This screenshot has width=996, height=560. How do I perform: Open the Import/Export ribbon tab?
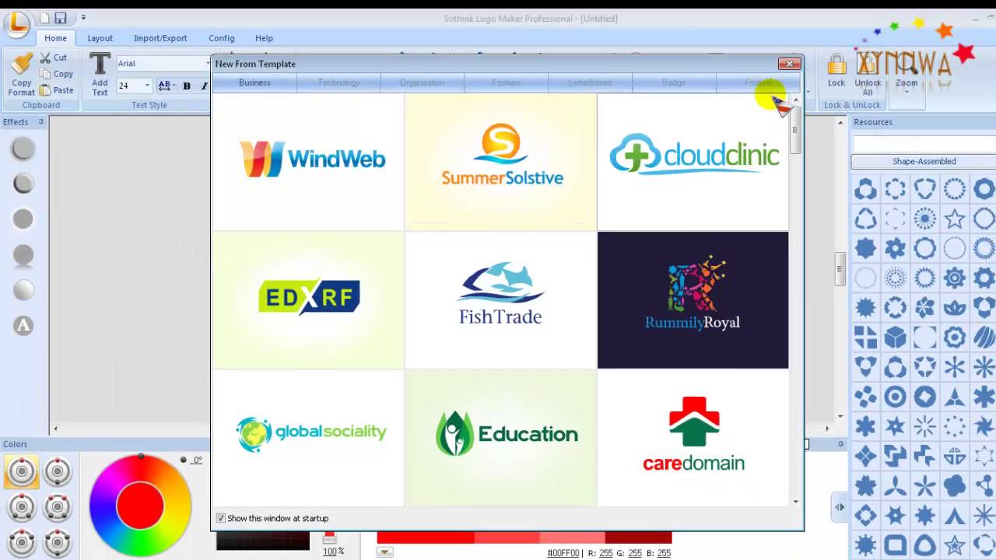160,38
